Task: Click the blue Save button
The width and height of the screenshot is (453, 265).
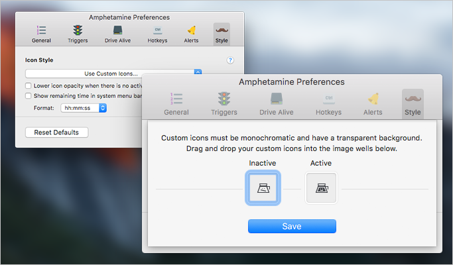Action: 292,227
